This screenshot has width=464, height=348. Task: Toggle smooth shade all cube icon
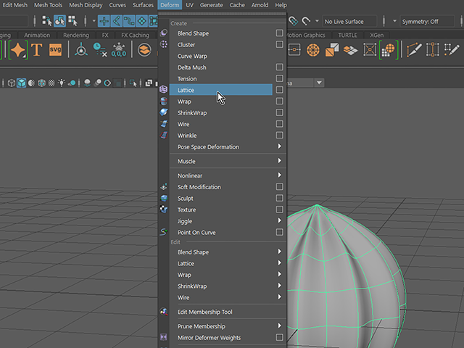(21, 83)
